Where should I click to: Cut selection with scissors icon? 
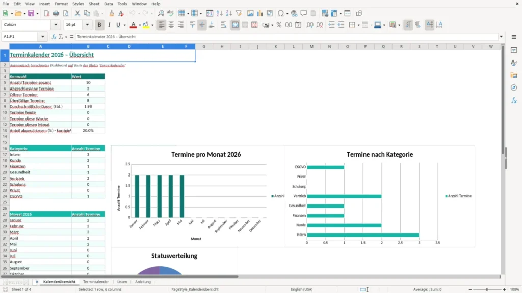77,13
